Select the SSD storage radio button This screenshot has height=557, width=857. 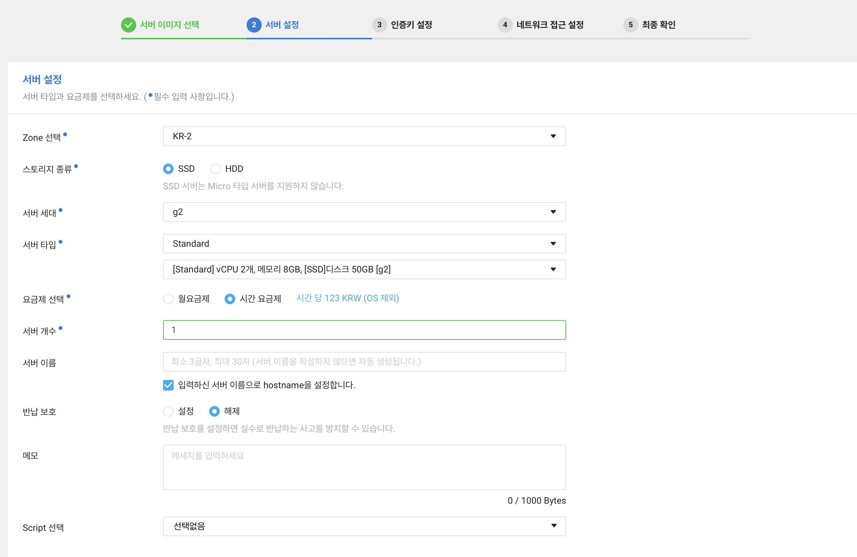168,169
